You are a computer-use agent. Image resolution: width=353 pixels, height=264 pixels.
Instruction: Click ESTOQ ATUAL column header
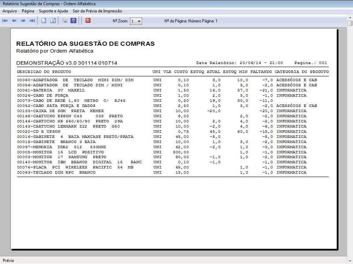click(x=205, y=72)
